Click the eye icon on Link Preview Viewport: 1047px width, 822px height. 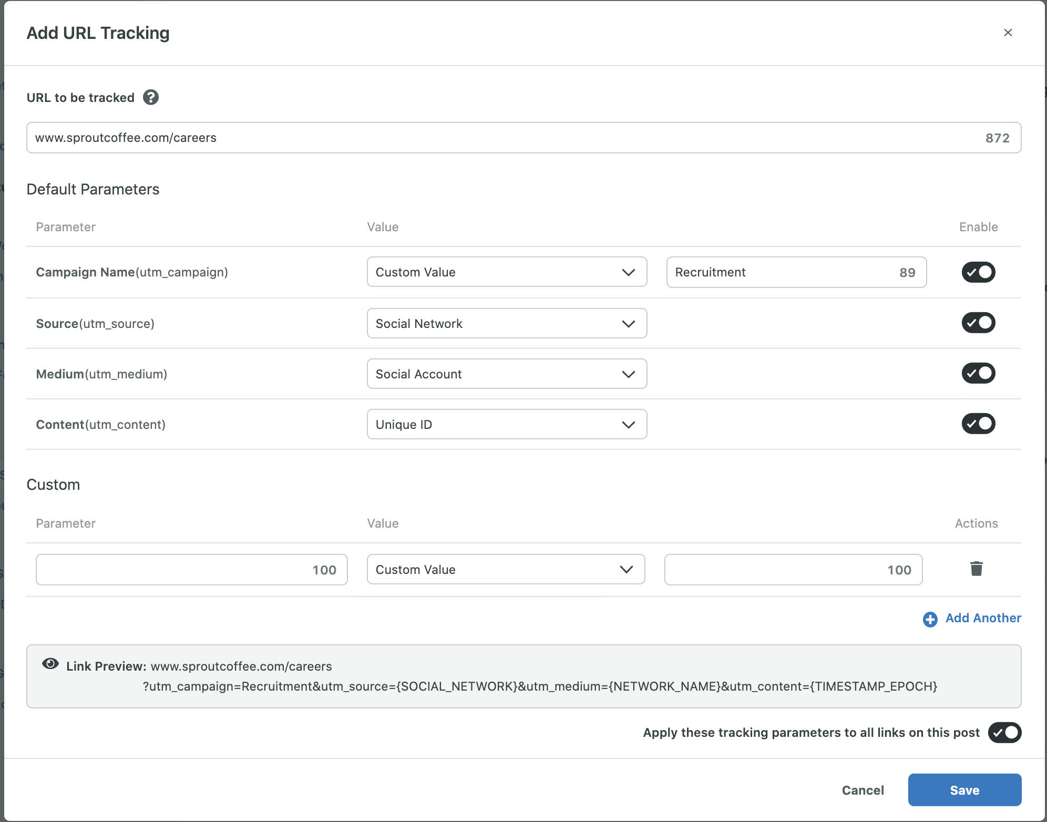pyautogui.click(x=50, y=664)
